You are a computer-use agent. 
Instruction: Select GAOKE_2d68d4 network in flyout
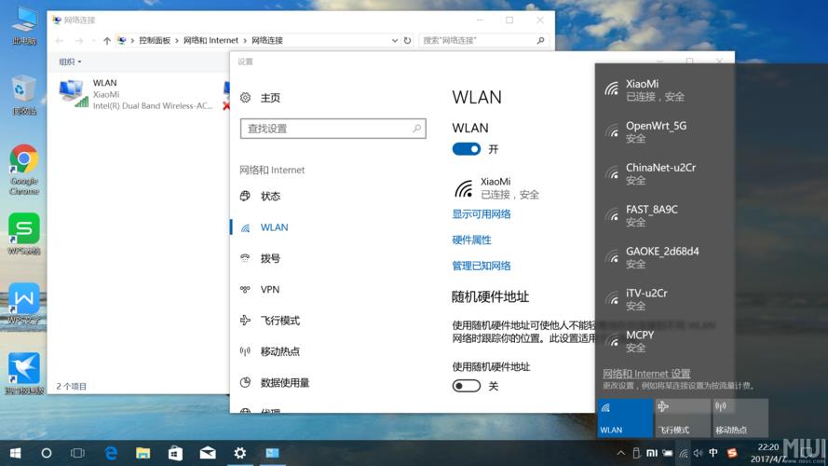point(665,257)
